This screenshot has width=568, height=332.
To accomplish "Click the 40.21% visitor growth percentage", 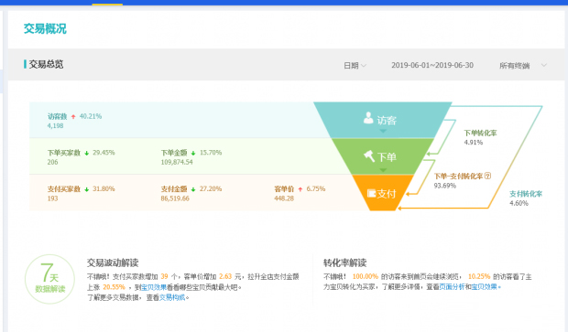I will 91,116.
